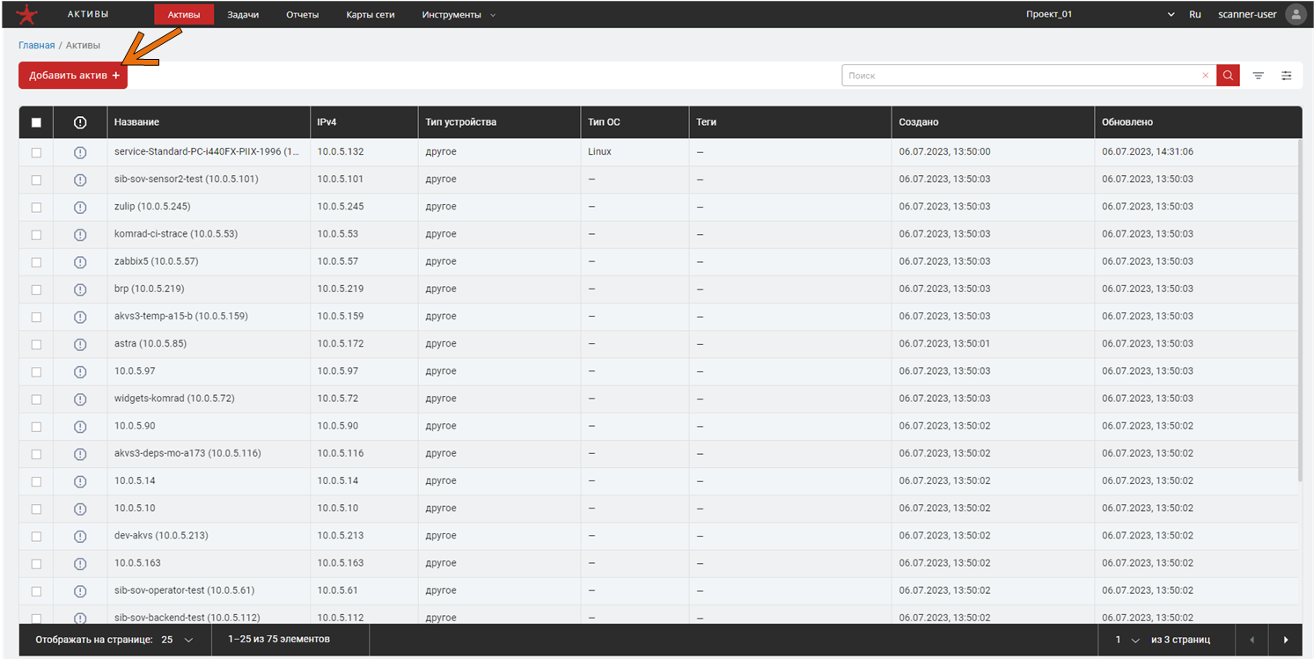Click status icon for 10.0.5.90 row
The width and height of the screenshot is (1314, 659).
80,426
